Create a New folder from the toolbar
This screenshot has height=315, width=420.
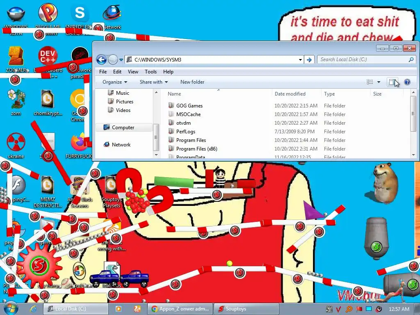coord(192,82)
